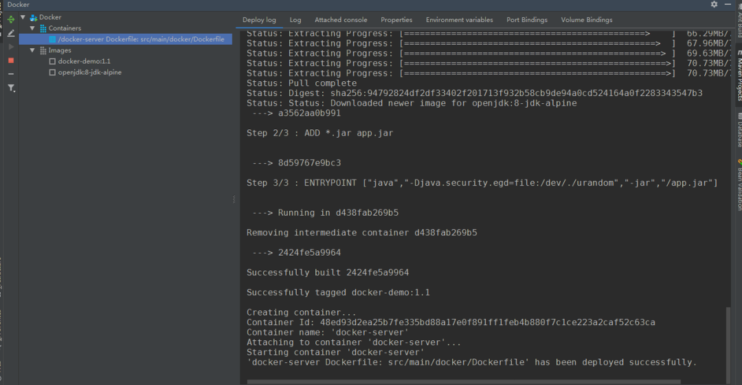Select the Images tree label
The height and width of the screenshot is (385, 742).
60,50
